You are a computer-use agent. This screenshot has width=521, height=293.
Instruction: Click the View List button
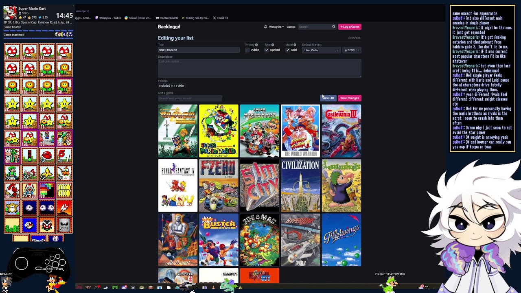pyautogui.click(x=328, y=98)
